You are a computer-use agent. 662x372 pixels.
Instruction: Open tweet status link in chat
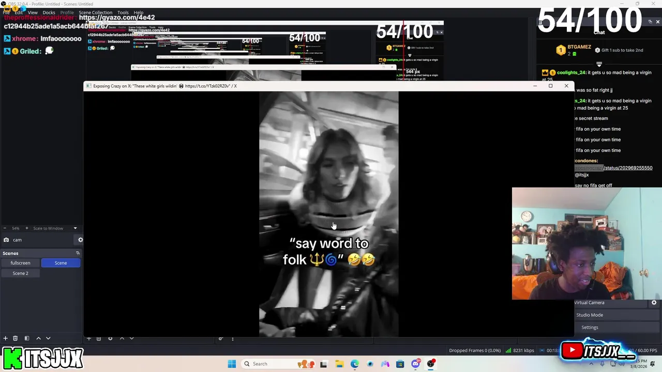point(613,168)
